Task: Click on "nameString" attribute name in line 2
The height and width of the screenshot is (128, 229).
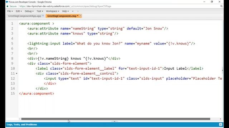Action: click(83, 28)
